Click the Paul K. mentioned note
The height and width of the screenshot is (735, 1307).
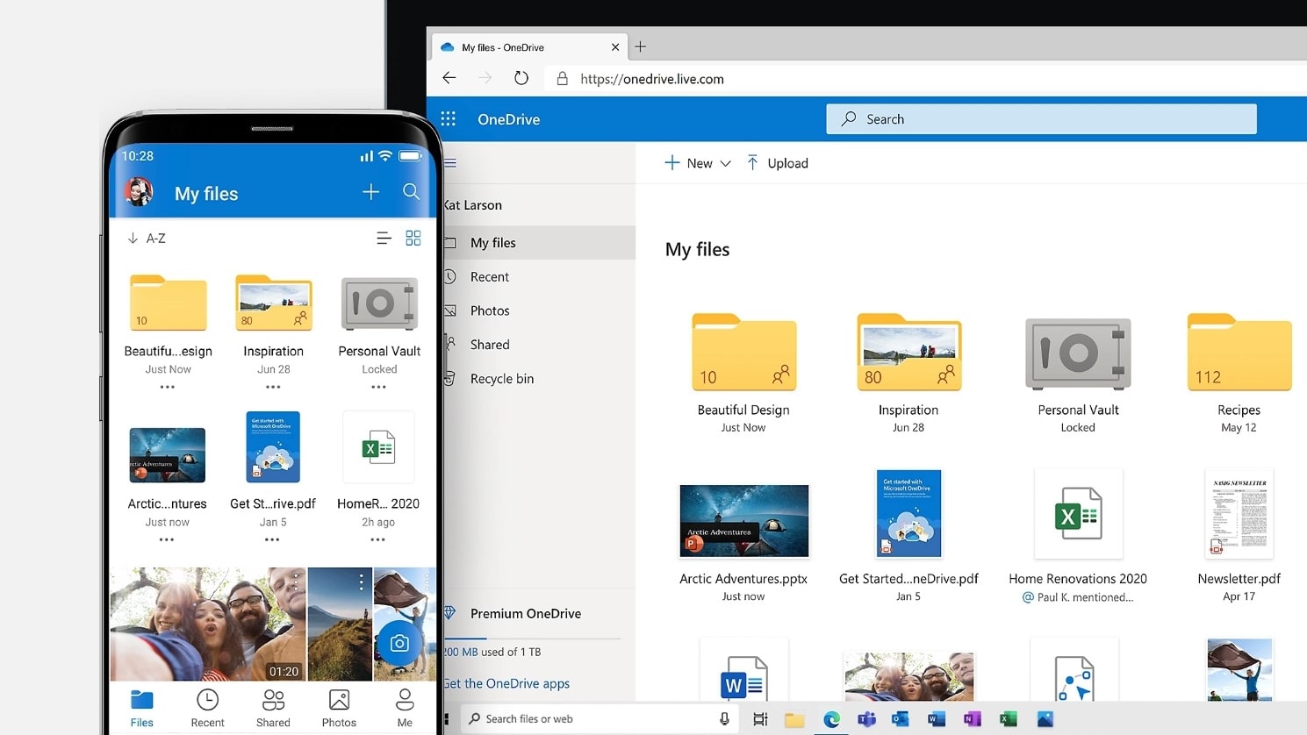click(x=1078, y=597)
